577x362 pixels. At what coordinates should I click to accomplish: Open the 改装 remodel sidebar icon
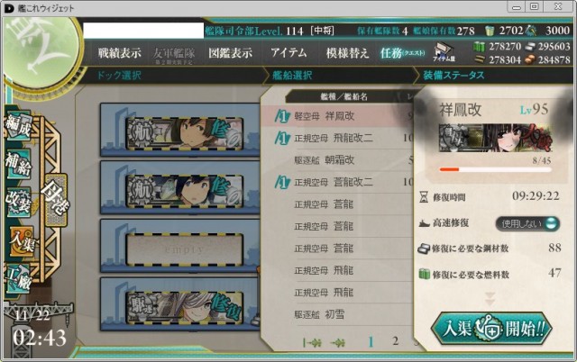click(x=18, y=202)
